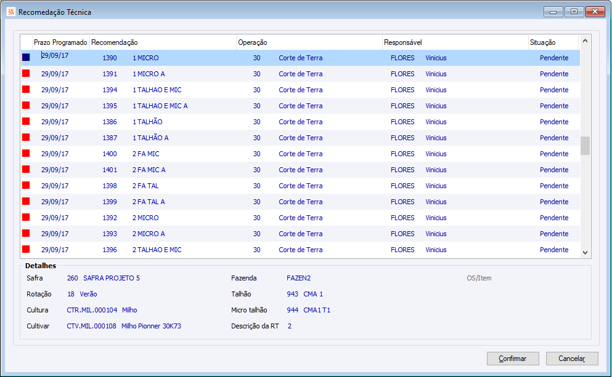The image size is (612, 377).
Task: Maximize the Recomedação Técnica window
Action: (x=574, y=12)
